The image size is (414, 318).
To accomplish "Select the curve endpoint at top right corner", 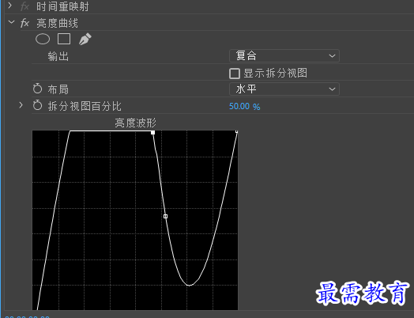I will point(236,131).
